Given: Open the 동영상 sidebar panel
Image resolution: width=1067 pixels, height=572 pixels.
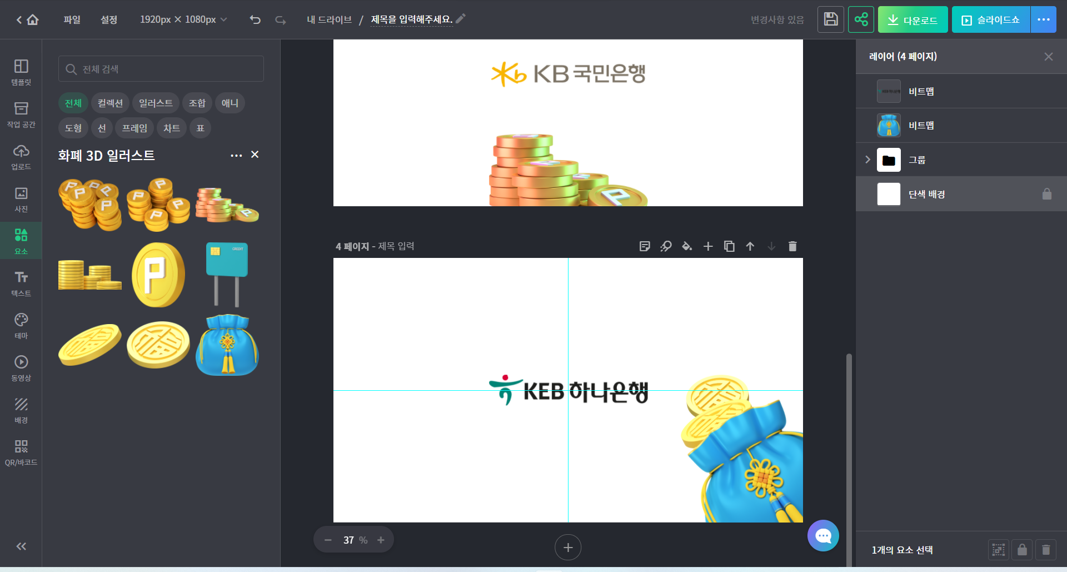Looking at the screenshot, I should tap(21, 368).
